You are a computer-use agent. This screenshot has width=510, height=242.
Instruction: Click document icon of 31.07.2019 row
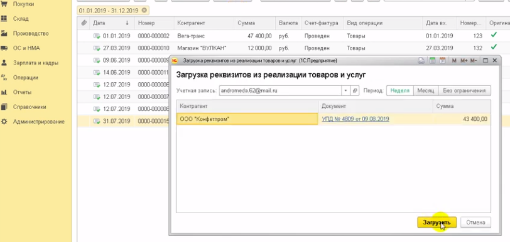(x=97, y=121)
